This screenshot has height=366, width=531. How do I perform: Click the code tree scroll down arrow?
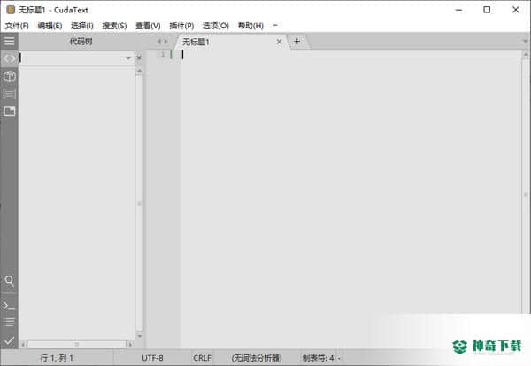click(x=139, y=336)
